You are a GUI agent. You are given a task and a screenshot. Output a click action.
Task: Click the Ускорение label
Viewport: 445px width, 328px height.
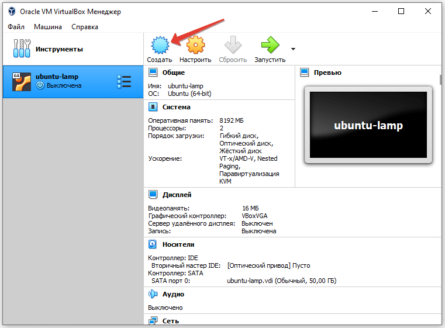point(165,158)
